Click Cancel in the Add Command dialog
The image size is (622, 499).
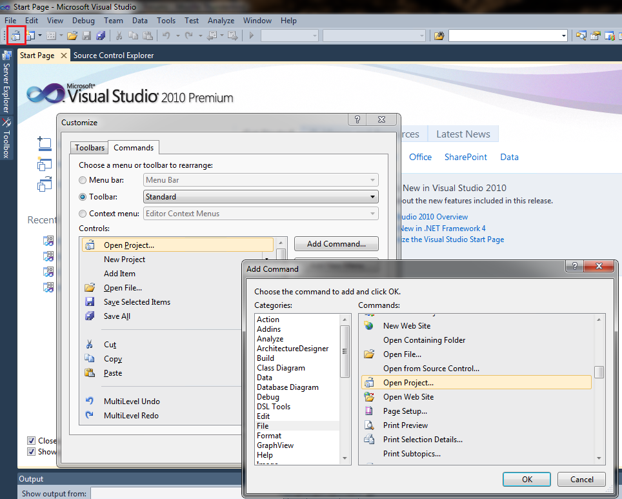point(581,479)
